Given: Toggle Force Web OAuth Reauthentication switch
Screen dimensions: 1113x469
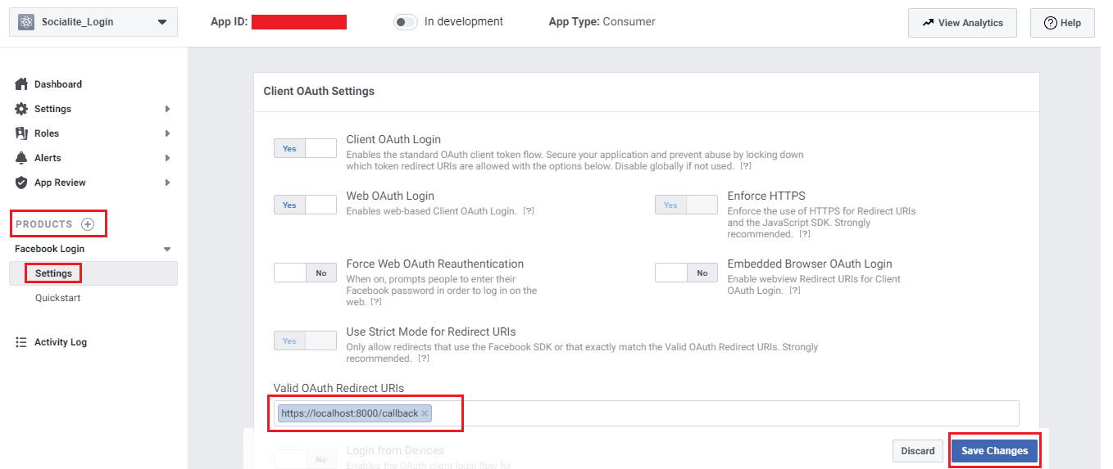Looking at the screenshot, I should point(305,273).
